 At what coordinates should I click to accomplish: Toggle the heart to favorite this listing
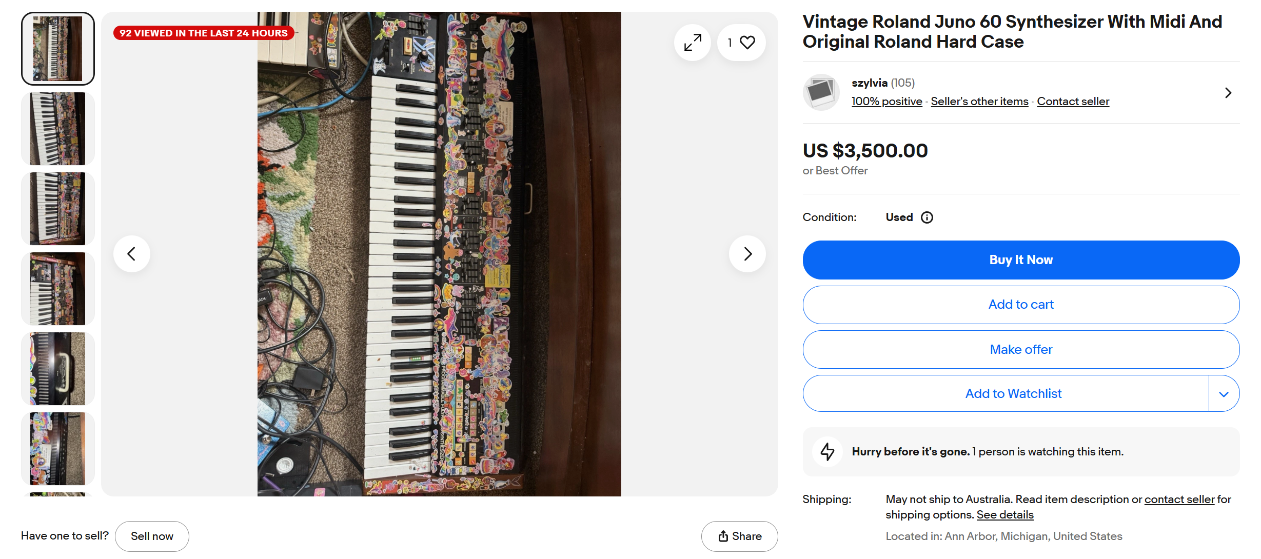[x=747, y=43]
